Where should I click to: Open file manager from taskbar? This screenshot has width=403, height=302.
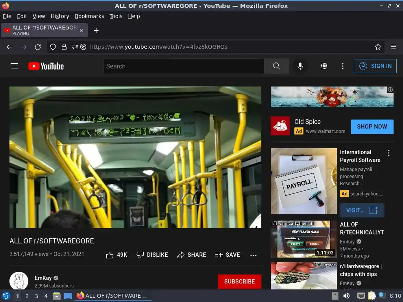pyautogui.click(x=57, y=296)
